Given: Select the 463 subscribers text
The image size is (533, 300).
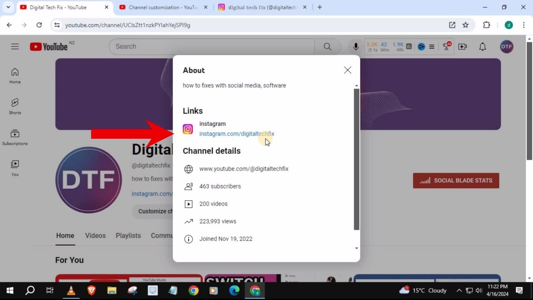Looking at the screenshot, I should (220, 186).
